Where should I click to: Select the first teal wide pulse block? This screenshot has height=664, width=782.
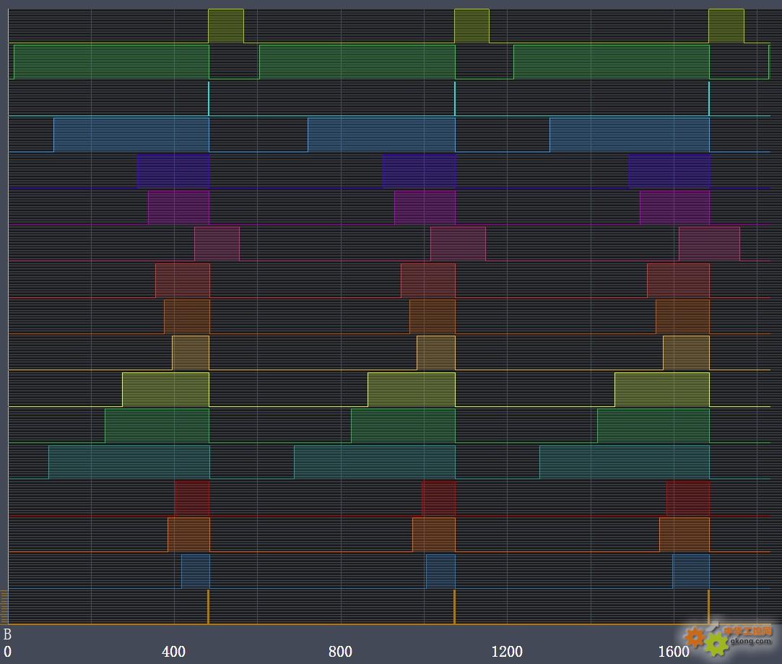point(129,462)
